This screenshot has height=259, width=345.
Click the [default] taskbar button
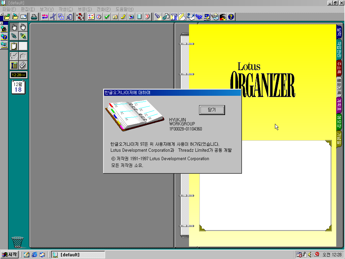pyautogui.click(x=78, y=255)
